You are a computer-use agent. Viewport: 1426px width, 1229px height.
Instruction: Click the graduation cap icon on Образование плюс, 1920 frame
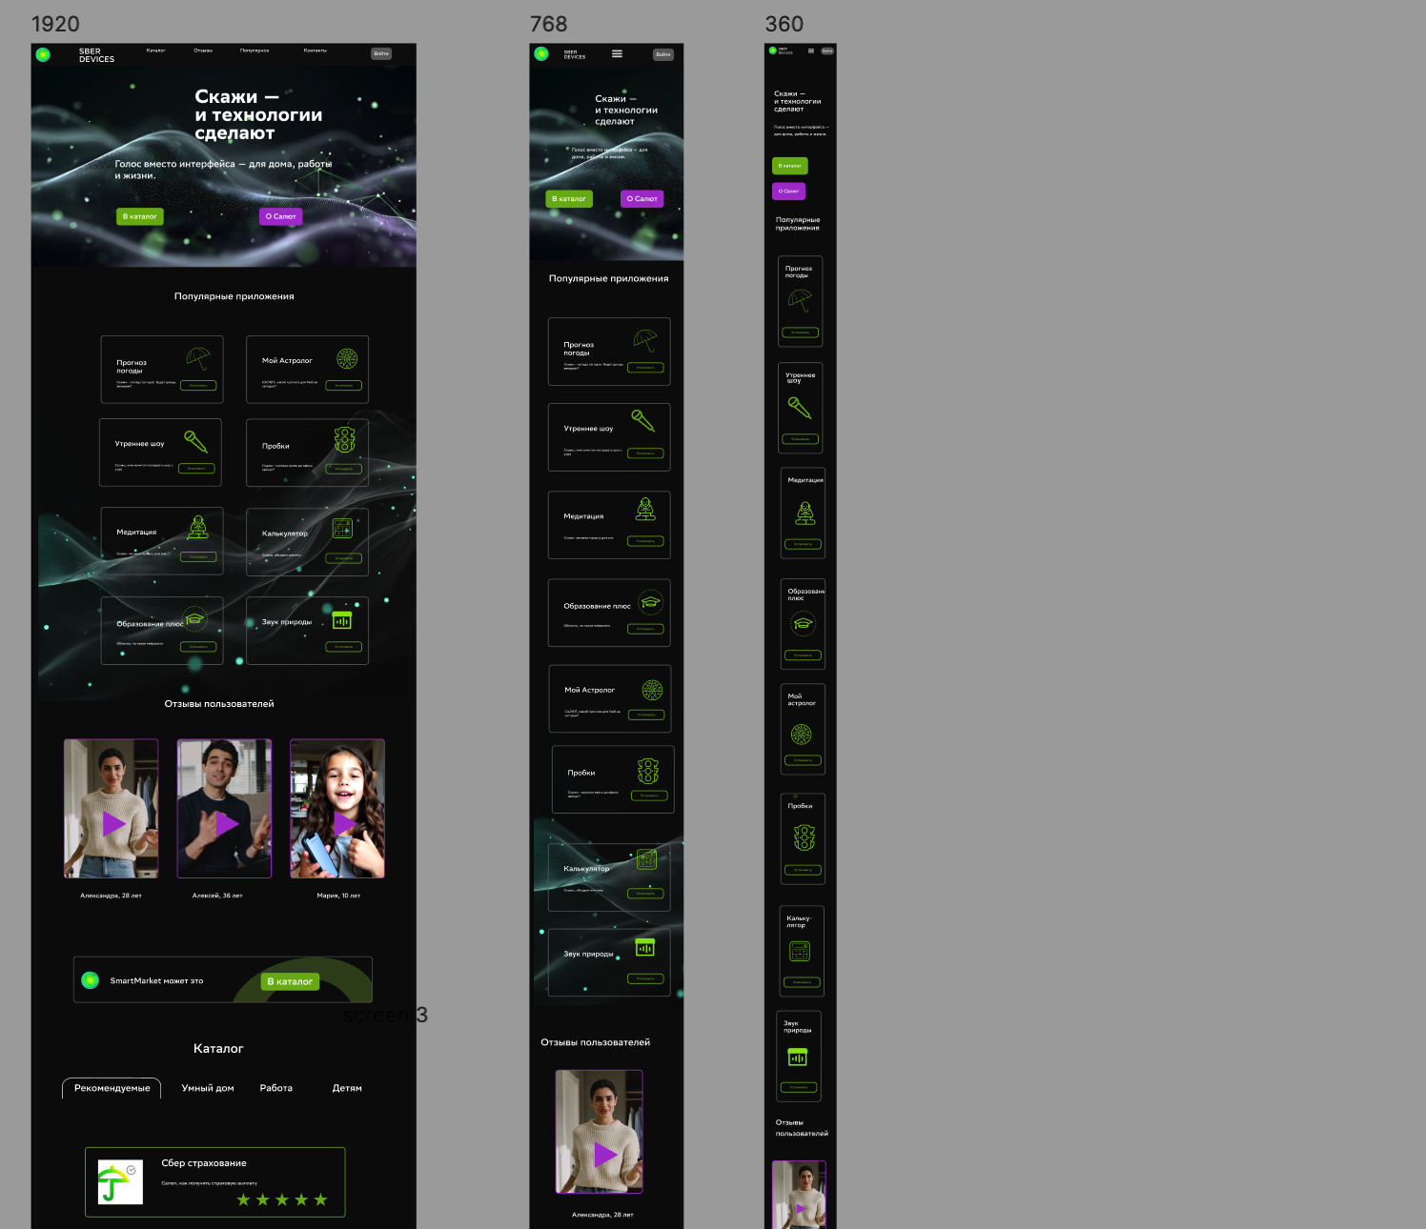tap(194, 618)
